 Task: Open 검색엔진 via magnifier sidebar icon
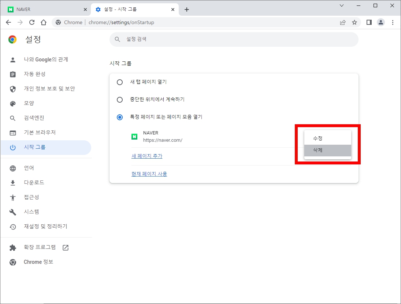pyautogui.click(x=13, y=118)
